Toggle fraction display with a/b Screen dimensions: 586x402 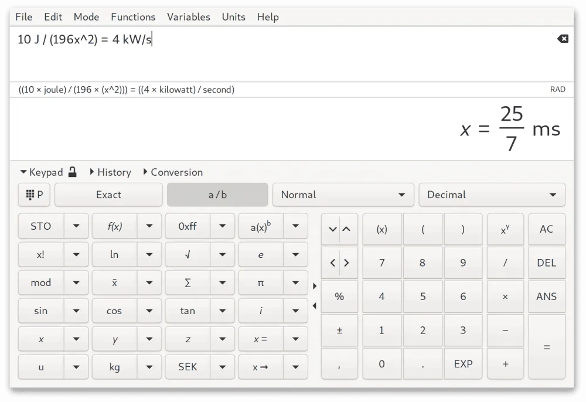point(217,195)
